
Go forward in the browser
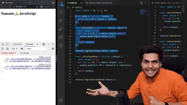click(x=6, y=7)
